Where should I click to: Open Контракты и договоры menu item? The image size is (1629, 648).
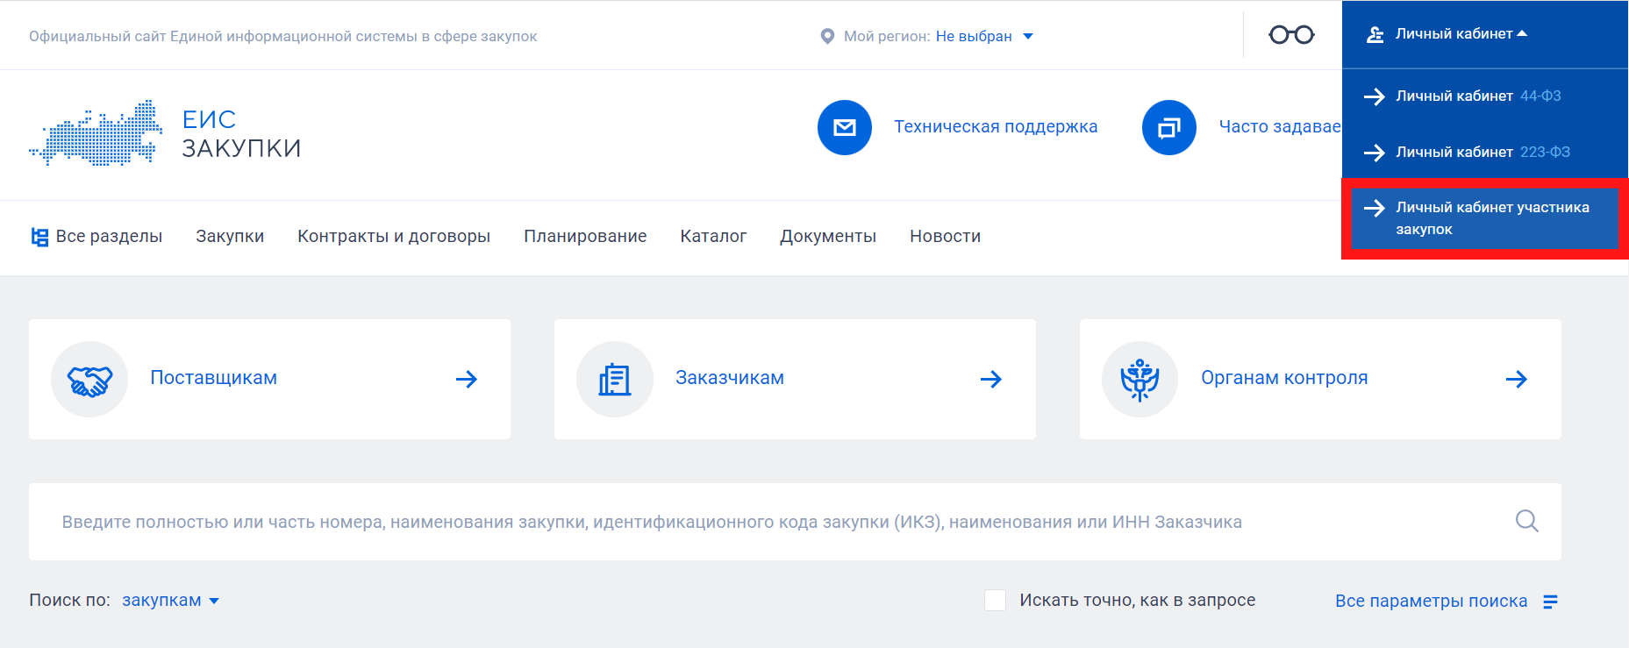point(393,237)
